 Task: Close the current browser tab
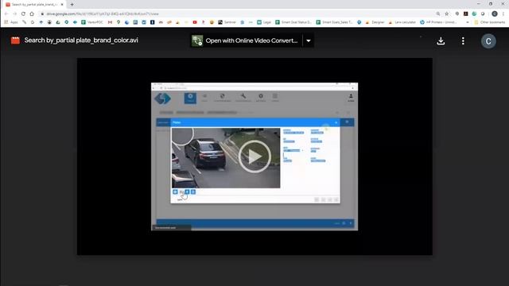click(62, 5)
